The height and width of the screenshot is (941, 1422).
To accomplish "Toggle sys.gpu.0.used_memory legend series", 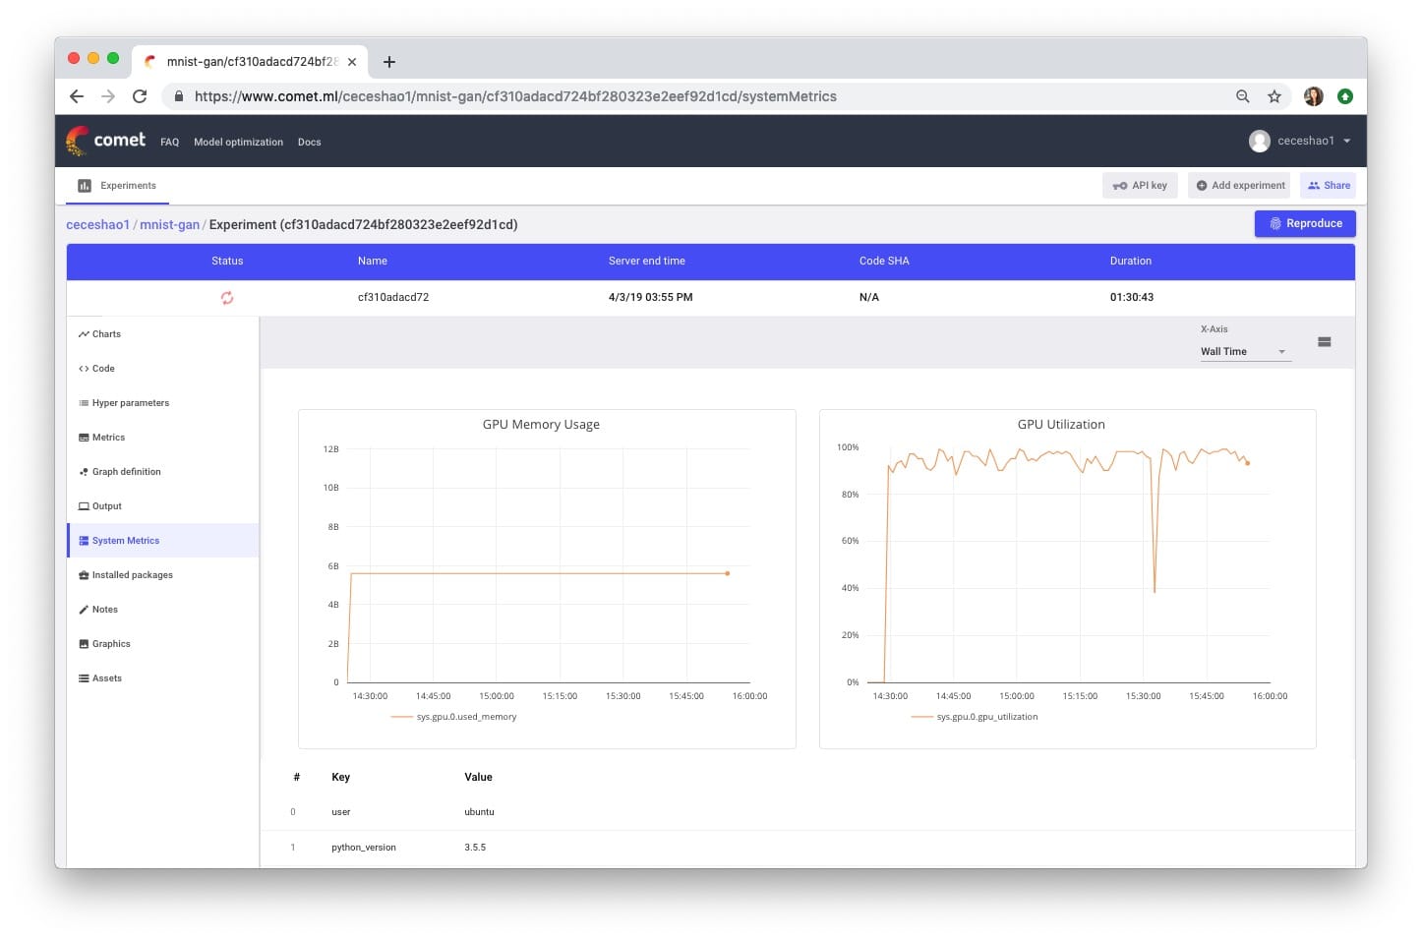I will pyautogui.click(x=465, y=717).
